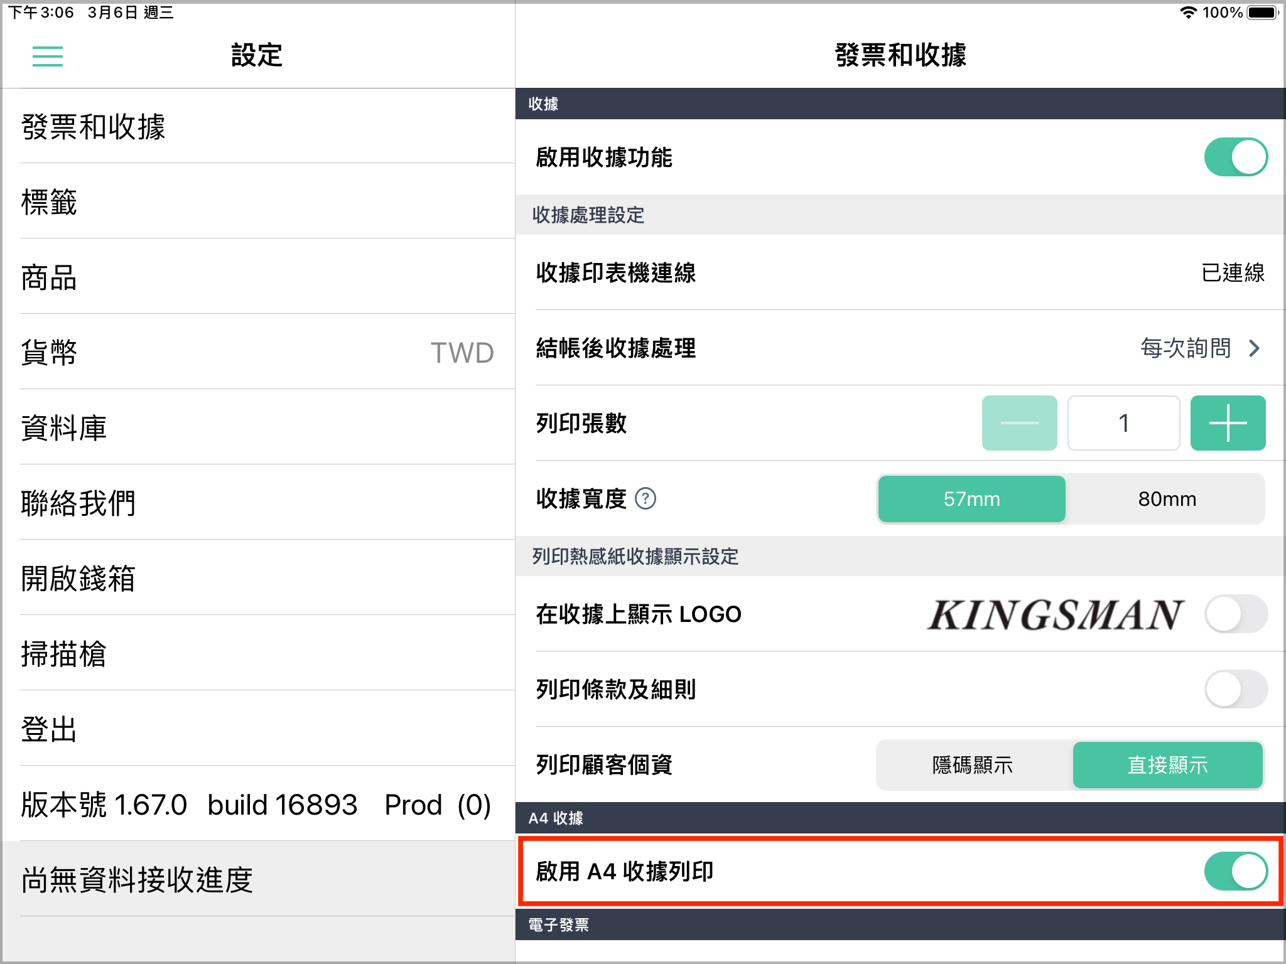
Task: Choose 直接顯示 for customer info
Action: tap(1167, 765)
